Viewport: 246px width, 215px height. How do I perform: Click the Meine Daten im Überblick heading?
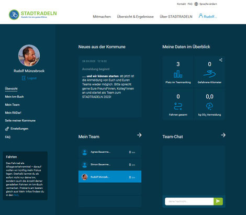(186, 47)
